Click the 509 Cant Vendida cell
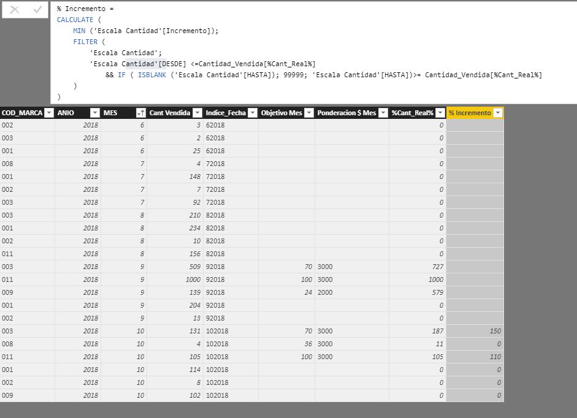Image resolution: width=577 pixels, height=418 pixels. [x=175, y=267]
